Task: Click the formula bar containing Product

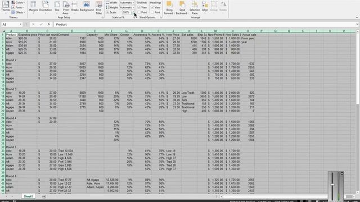Action: coord(204,24)
